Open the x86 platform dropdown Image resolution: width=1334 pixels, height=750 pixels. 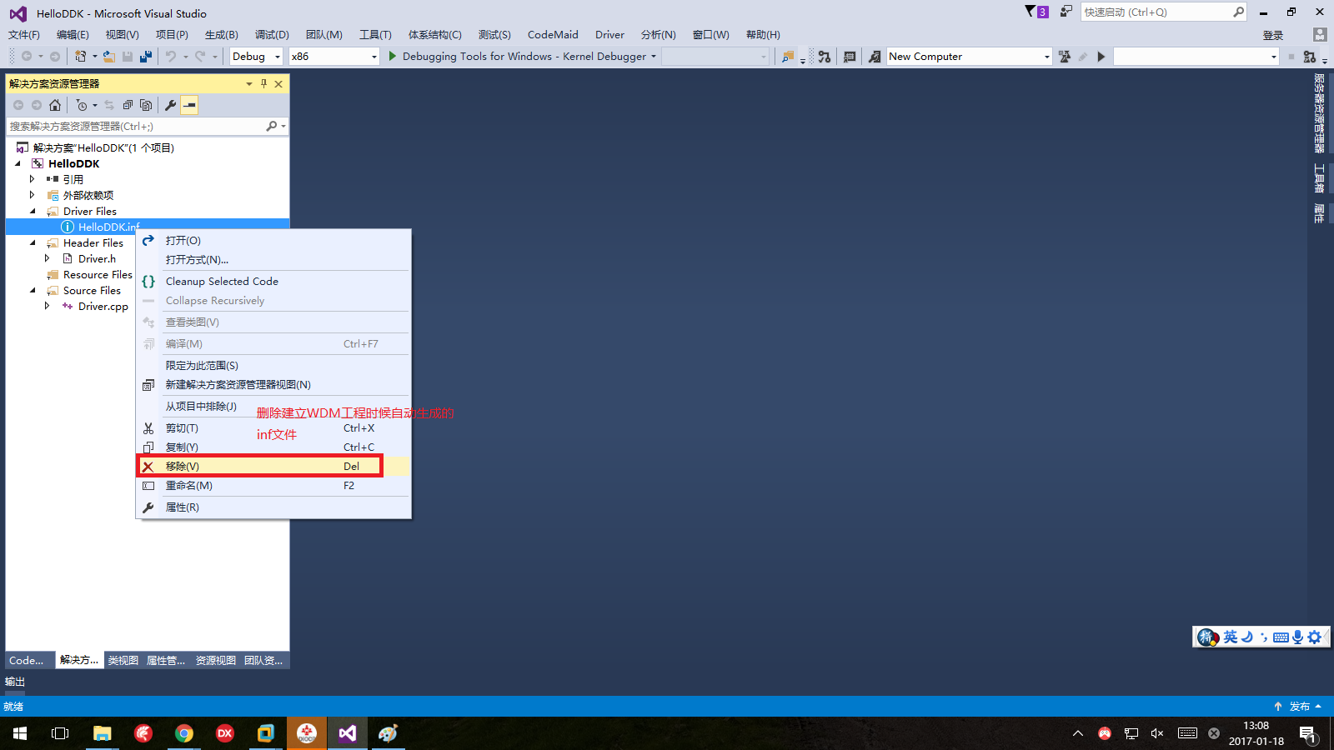tap(374, 57)
